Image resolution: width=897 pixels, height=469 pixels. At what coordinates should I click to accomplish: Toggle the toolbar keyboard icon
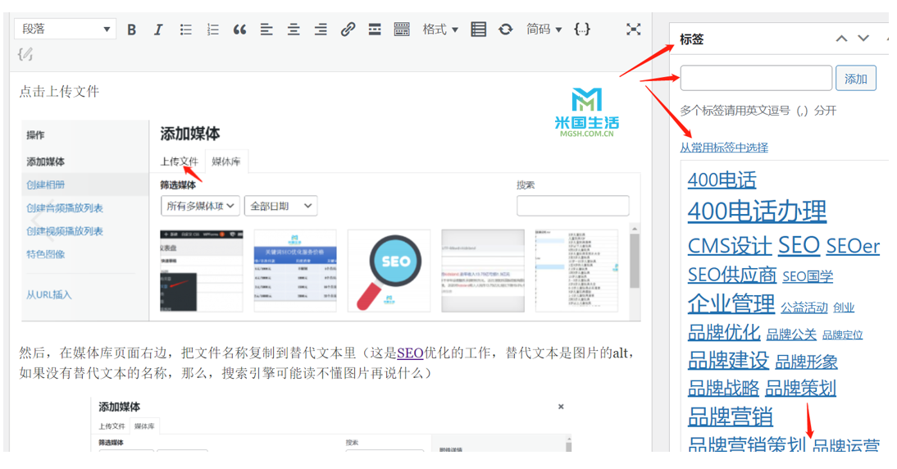(x=402, y=30)
